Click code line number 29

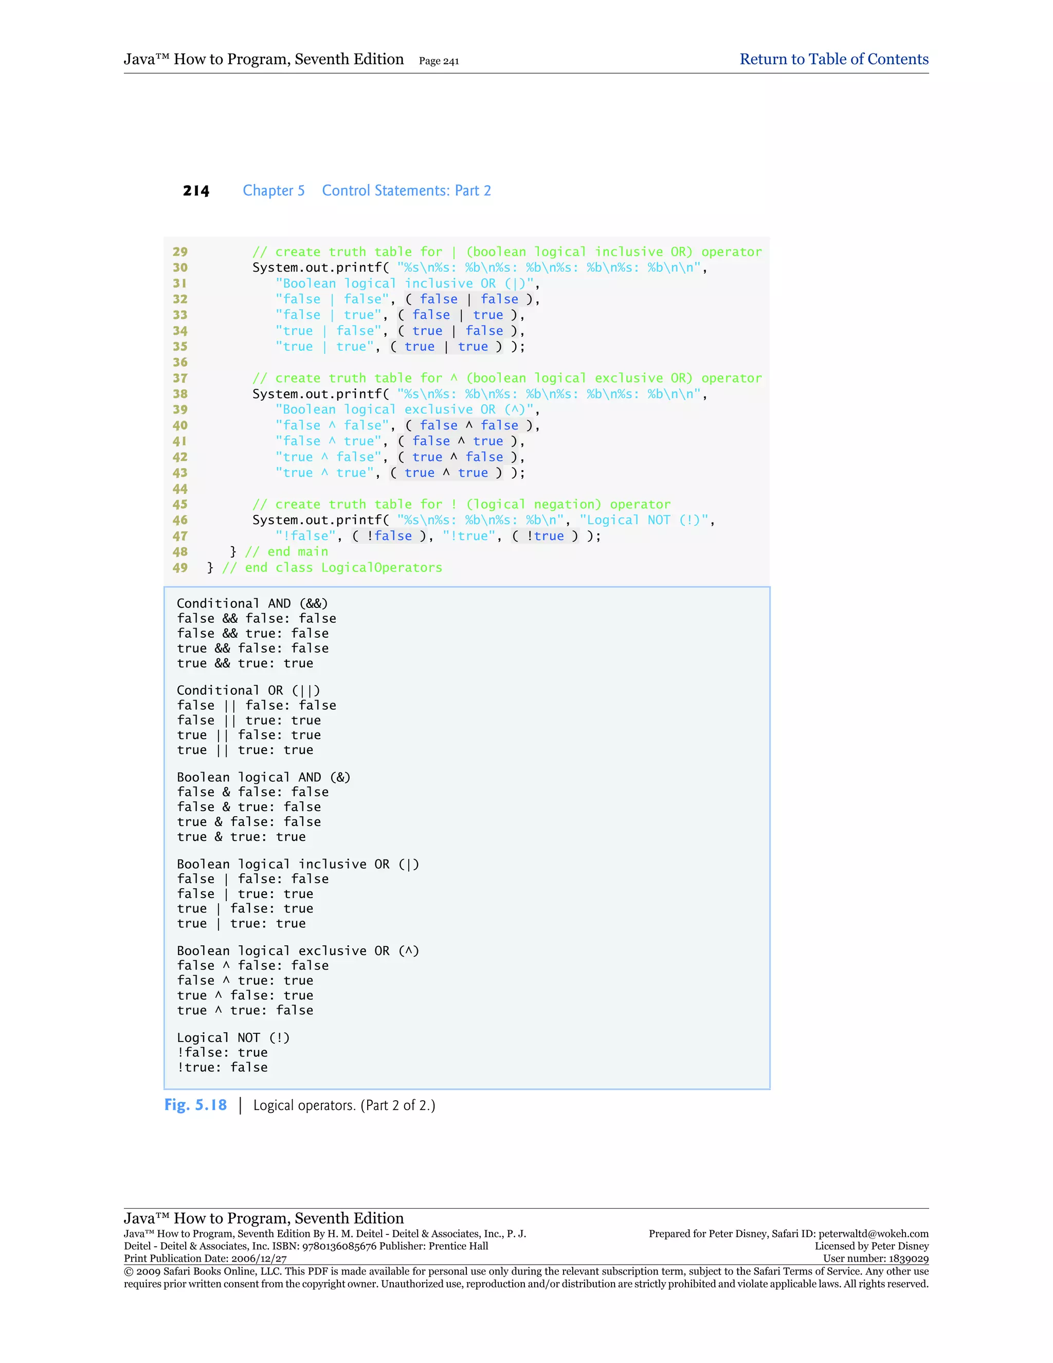179,252
